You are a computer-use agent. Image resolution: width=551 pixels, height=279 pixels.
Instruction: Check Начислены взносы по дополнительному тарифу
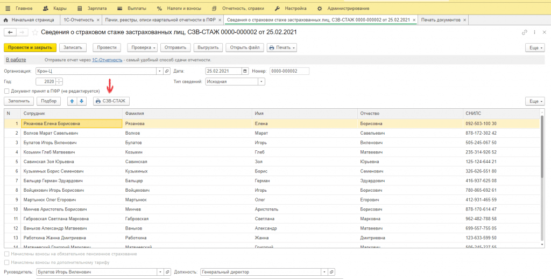point(6,262)
